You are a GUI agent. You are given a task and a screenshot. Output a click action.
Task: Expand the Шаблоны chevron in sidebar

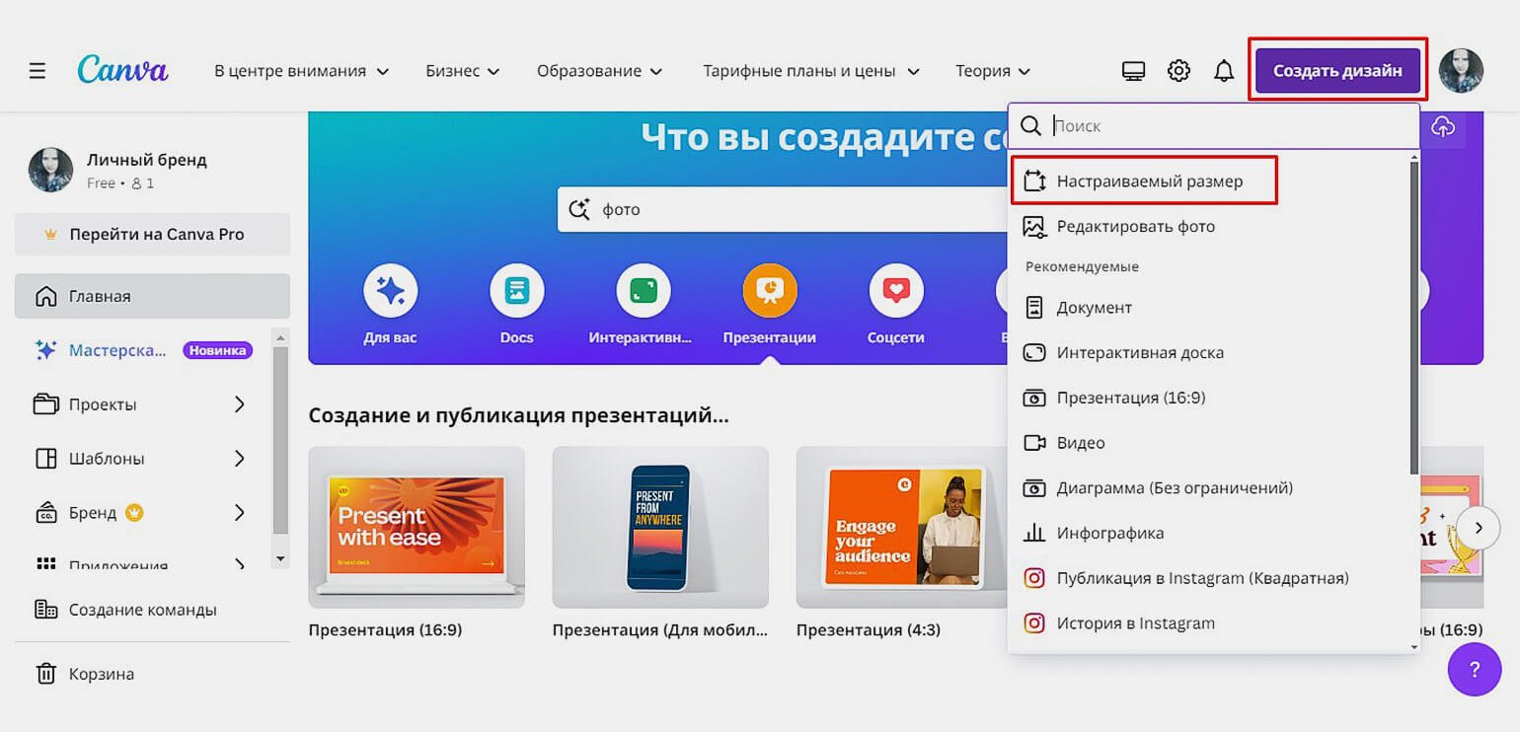[239, 459]
